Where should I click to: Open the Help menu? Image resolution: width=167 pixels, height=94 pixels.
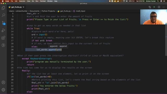click(x=56, y=1)
